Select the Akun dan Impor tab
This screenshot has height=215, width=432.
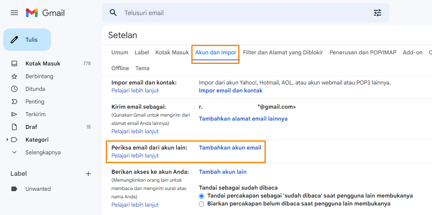tap(216, 52)
